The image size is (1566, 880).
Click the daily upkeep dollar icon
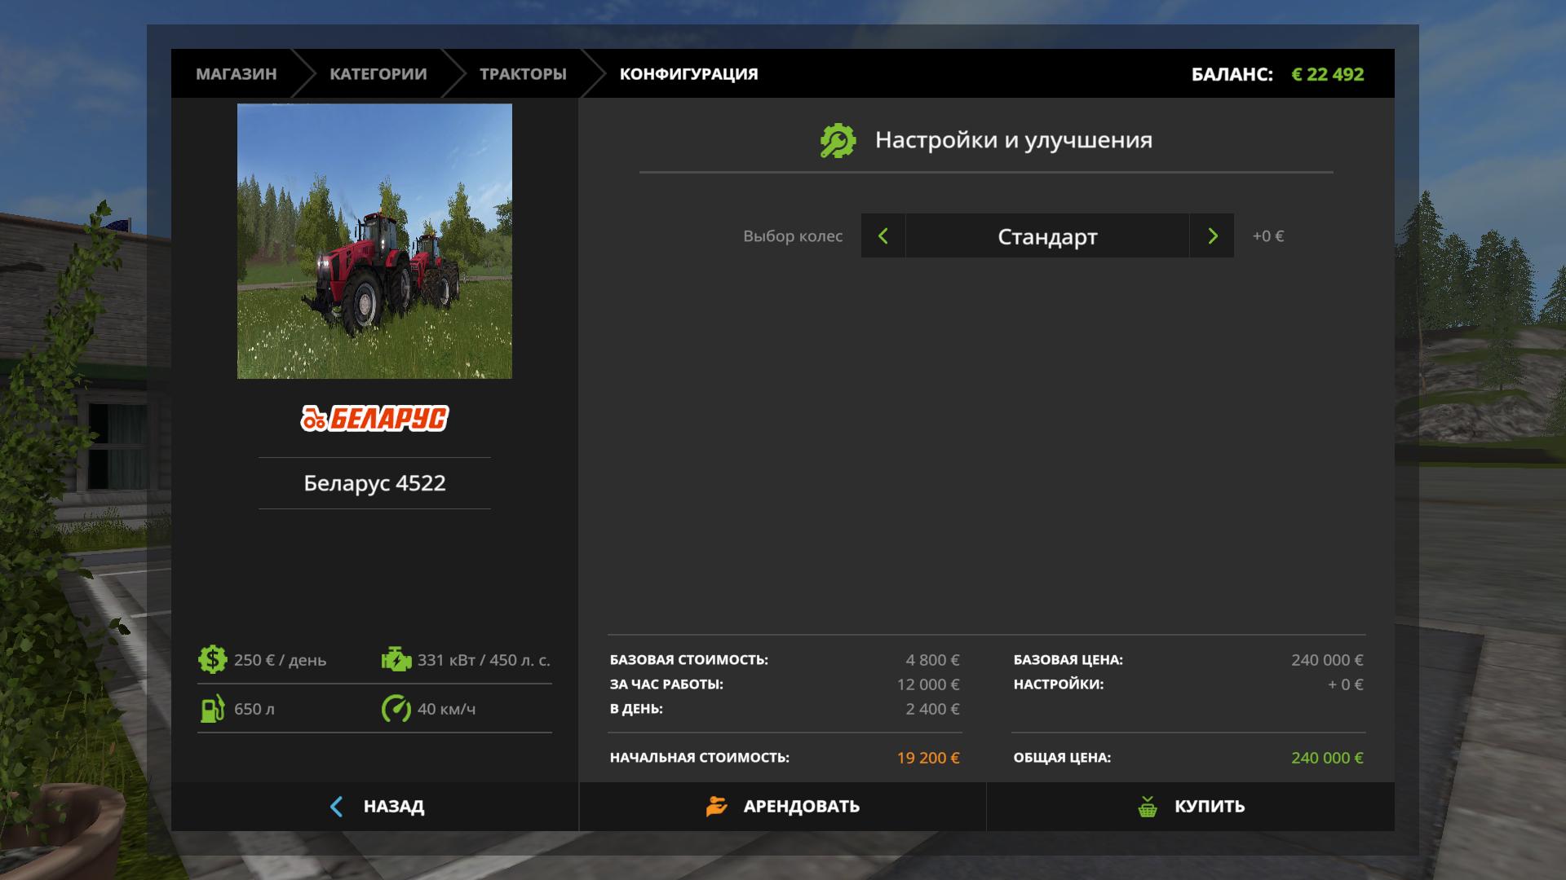pyautogui.click(x=212, y=659)
